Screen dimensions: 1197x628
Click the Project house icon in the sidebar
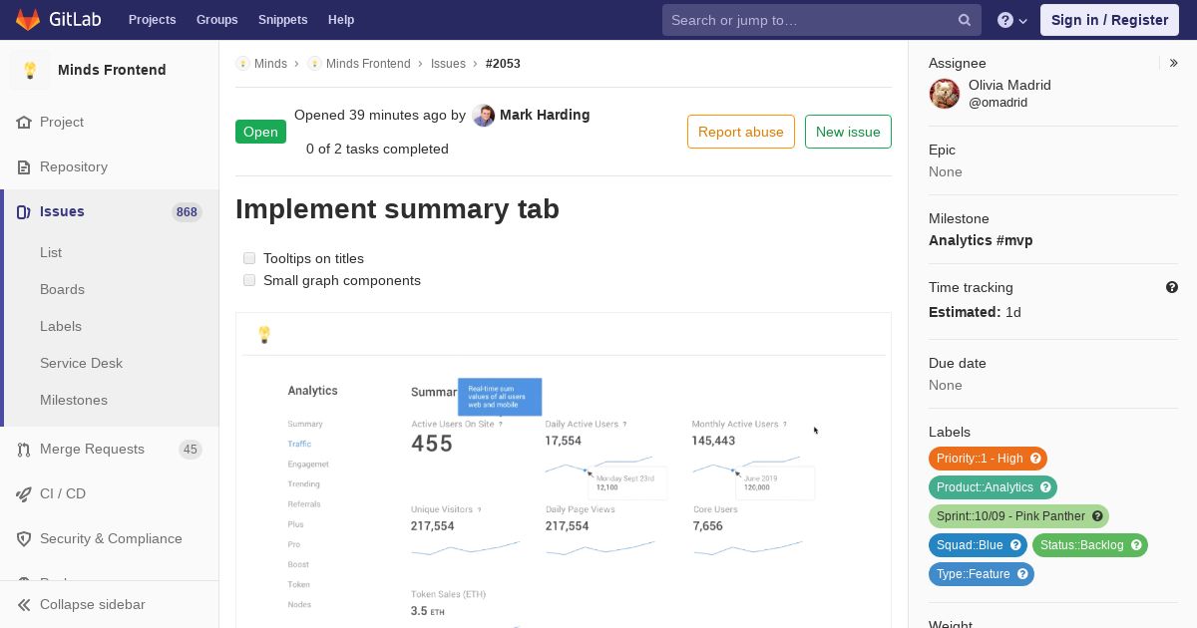pyautogui.click(x=24, y=122)
